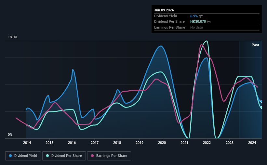The image size is (267, 165).
Task: Click the Dividend Yield tooltip row label
Action: pos(166,16)
